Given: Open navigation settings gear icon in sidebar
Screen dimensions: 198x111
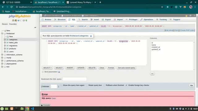Looking at the screenshot, I should 24,20.
